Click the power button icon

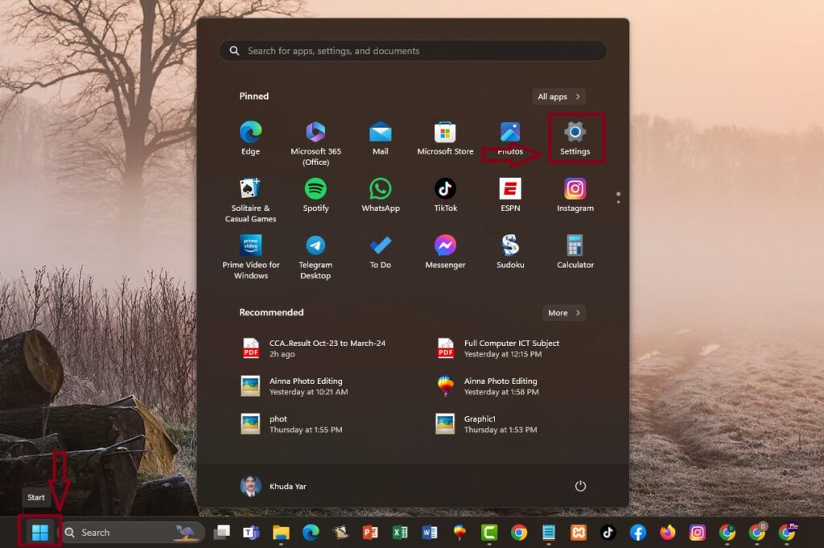tap(580, 486)
